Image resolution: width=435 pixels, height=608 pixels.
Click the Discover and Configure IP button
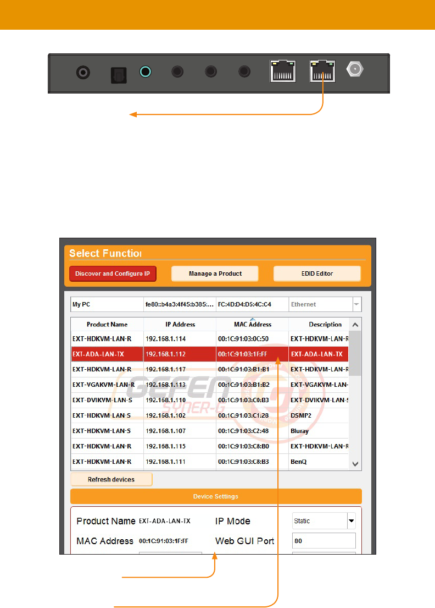pyautogui.click(x=113, y=273)
